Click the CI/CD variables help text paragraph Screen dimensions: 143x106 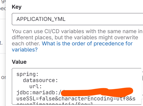[77, 37]
